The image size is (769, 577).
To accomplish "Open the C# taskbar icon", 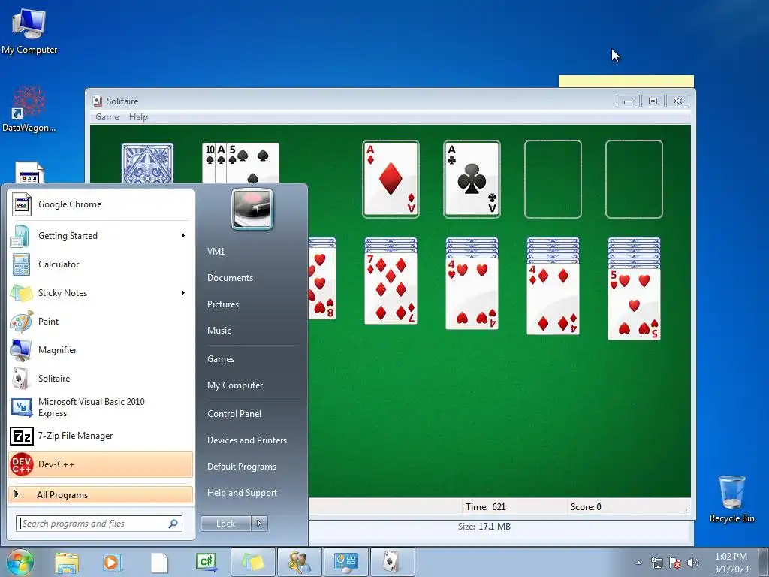I will tap(206, 562).
